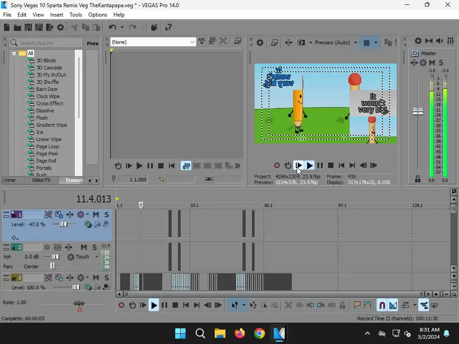Image resolution: width=459 pixels, height=344 pixels.
Task: Open File Explorer from the taskbar
Action: (x=220, y=333)
